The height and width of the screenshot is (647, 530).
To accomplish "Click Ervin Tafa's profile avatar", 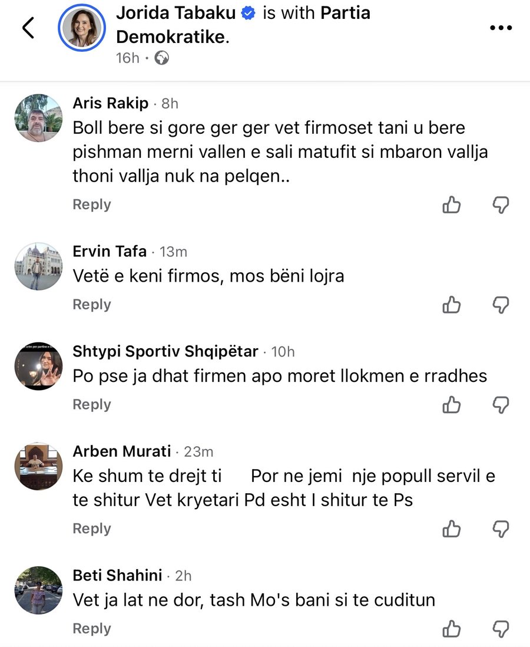I will pos(38,266).
